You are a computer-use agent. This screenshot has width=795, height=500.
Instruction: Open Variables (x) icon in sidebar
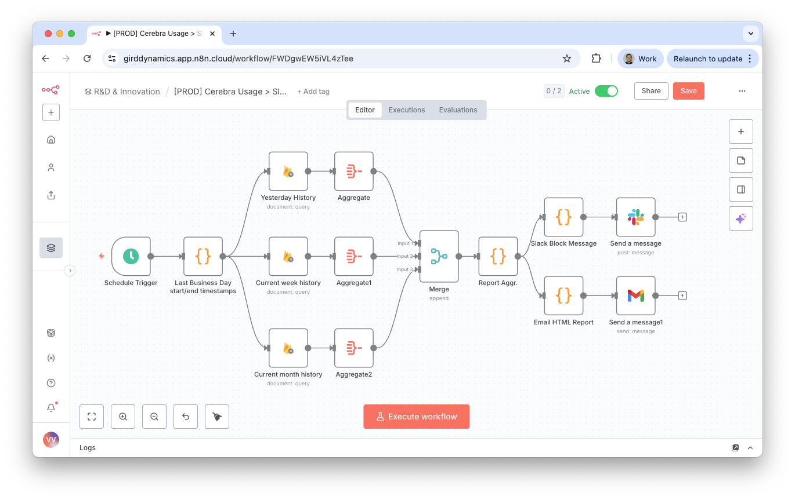[x=51, y=358]
